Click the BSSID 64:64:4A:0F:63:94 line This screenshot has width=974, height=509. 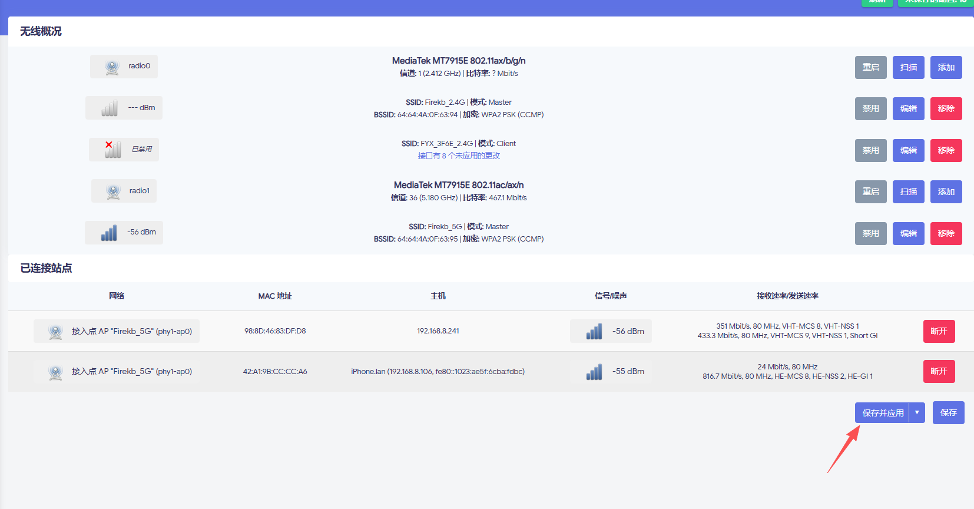pyautogui.click(x=459, y=115)
